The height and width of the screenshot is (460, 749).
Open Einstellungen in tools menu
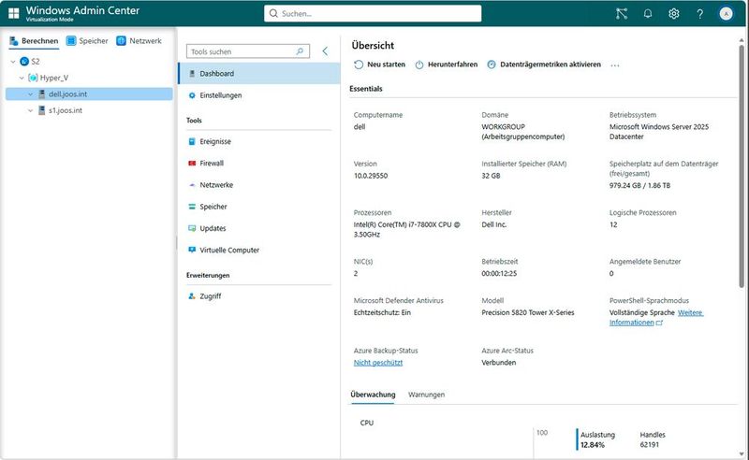(259, 95)
